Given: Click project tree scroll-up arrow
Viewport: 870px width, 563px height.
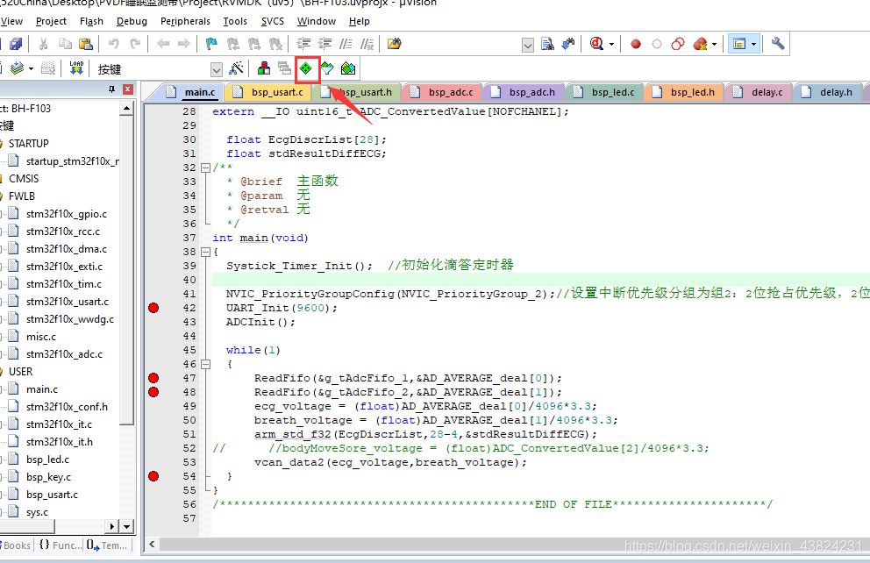Looking at the screenshot, I should pyautogui.click(x=126, y=108).
